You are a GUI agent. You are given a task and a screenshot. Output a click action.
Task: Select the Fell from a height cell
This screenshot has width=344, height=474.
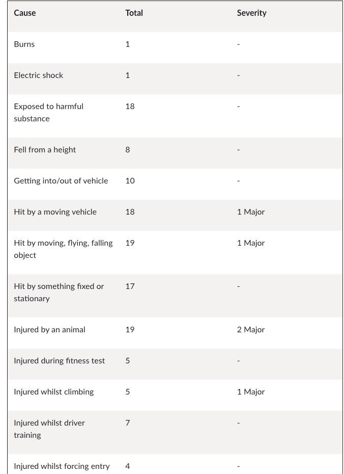pyautogui.click(x=45, y=150)
